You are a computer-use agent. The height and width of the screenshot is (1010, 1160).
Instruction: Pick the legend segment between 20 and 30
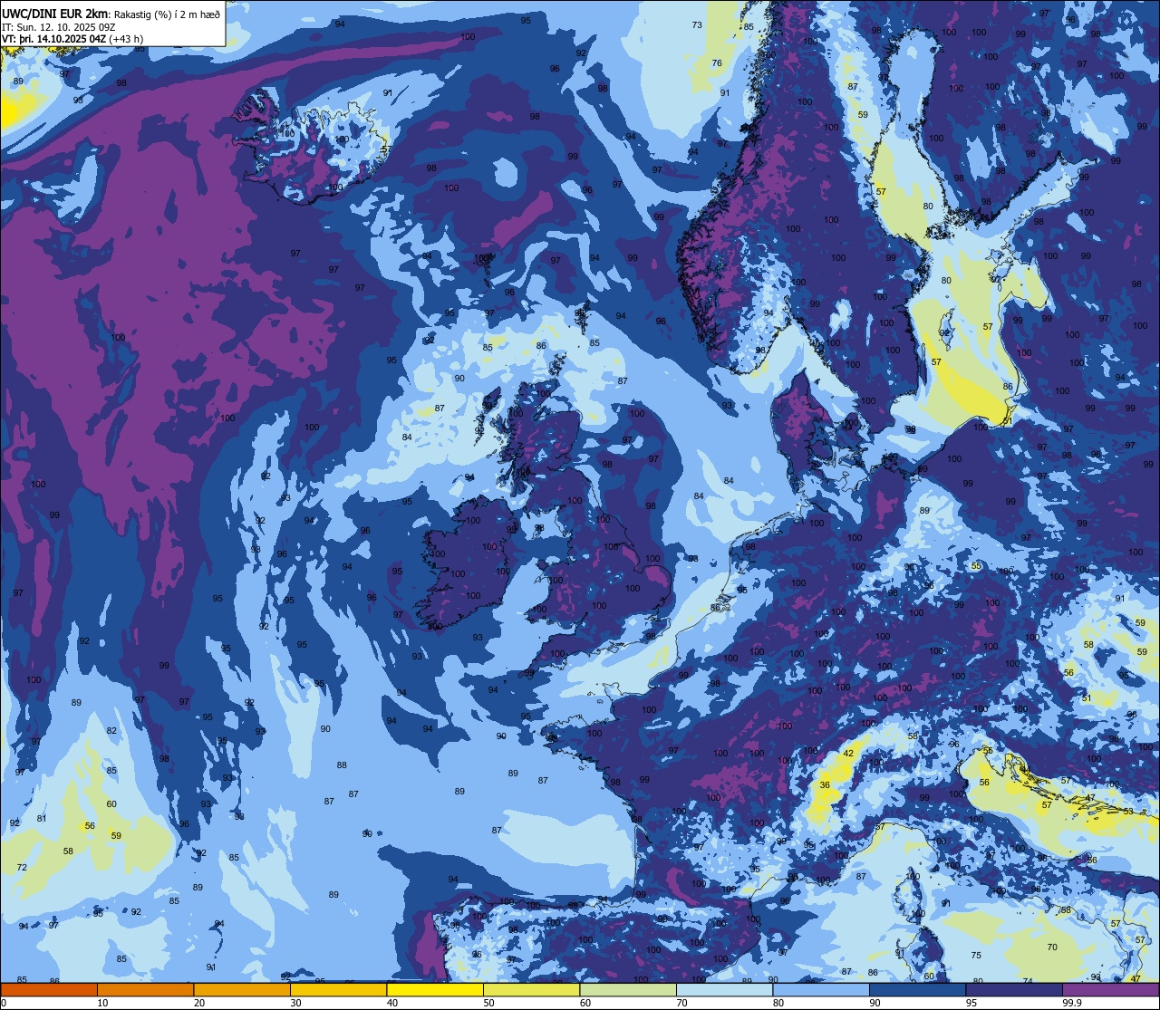[242, 989]
